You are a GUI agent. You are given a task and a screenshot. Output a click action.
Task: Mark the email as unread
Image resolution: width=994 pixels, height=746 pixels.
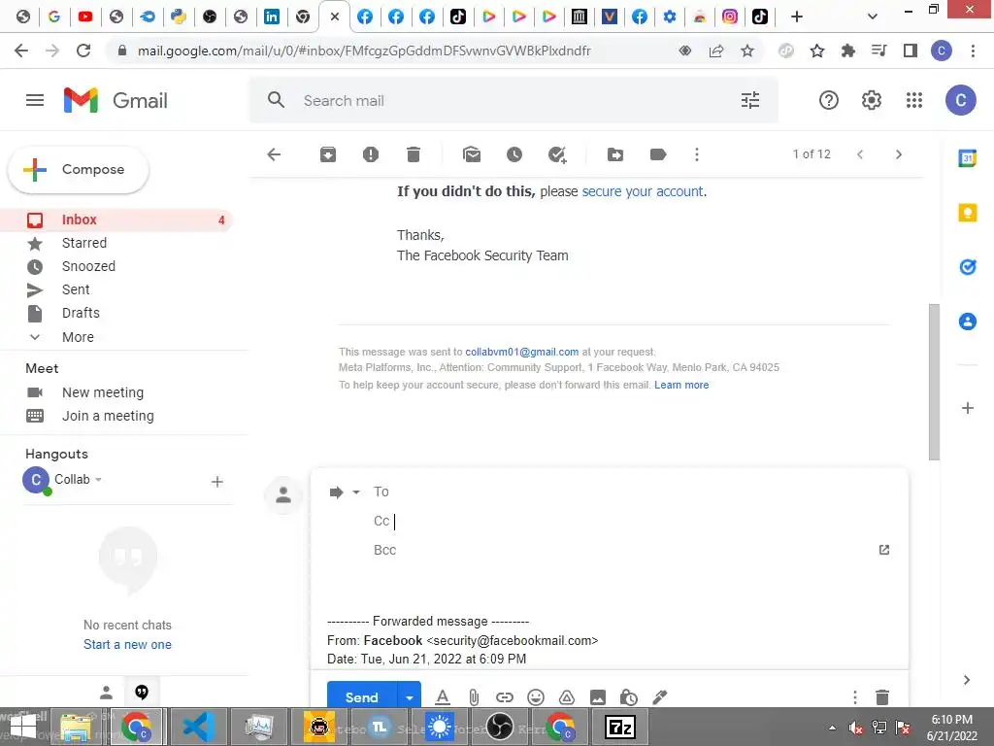pos(472,154)
